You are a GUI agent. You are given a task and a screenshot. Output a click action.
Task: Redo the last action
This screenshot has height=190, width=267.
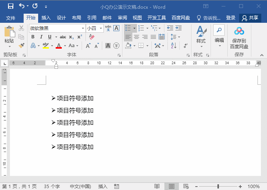tap(35, 6)
